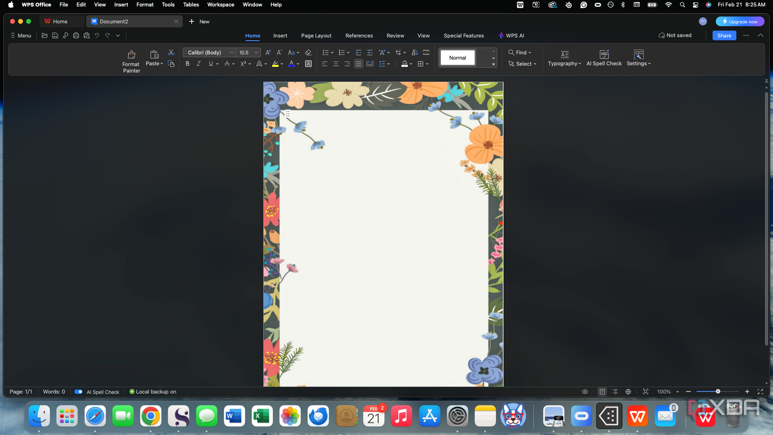Switch to the Insert ribbon tab
773x435 pixels.
pos(280,35)
